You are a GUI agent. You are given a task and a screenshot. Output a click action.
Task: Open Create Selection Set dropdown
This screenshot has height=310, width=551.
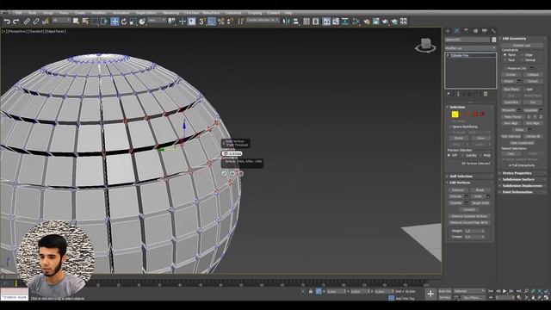263,21
